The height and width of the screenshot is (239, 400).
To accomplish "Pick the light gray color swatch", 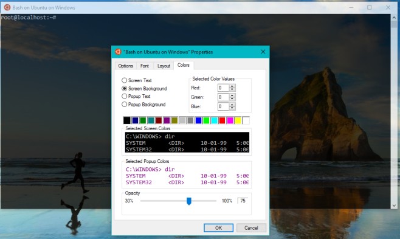I will [182, 120].
